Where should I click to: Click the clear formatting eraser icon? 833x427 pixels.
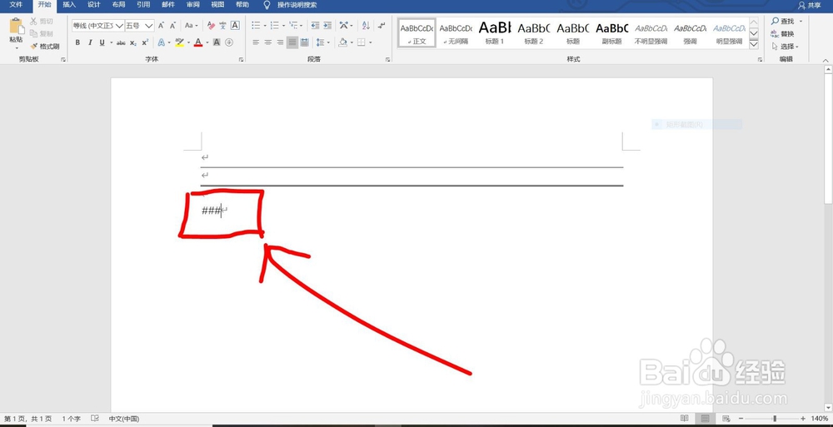point(211,26)
